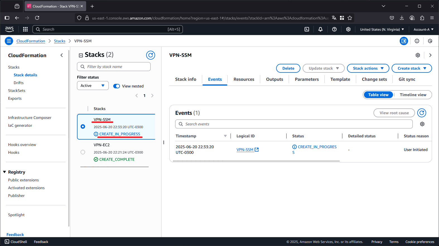Select the VPN-EC2 stack radio button
Screen dimensions: 439x246
(x=83, y=152)
